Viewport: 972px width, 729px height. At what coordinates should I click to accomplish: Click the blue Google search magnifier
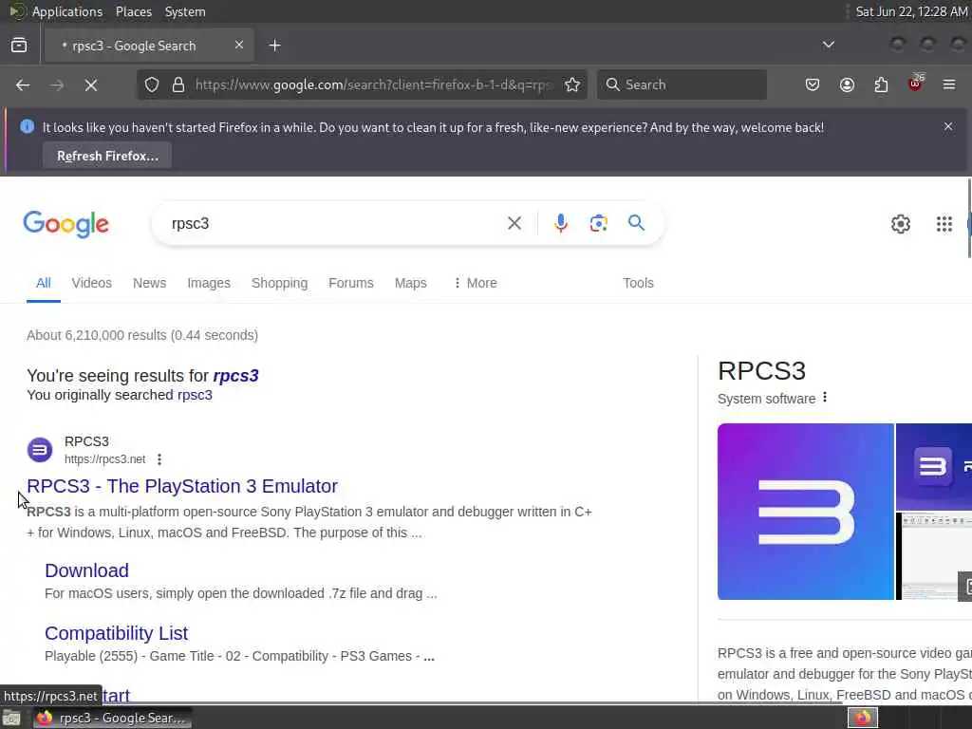coord(636,222)
